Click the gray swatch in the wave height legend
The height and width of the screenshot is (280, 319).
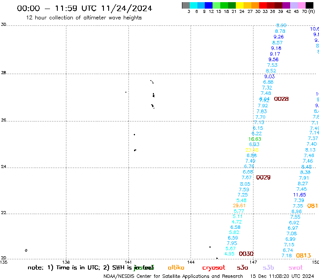click(x=186, y=5)
